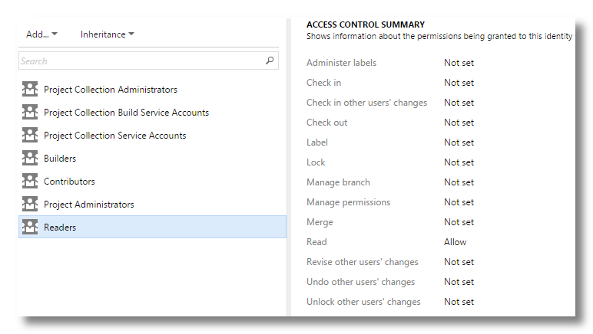
Task: Set the Lock permission value
Action: [459, 162]
